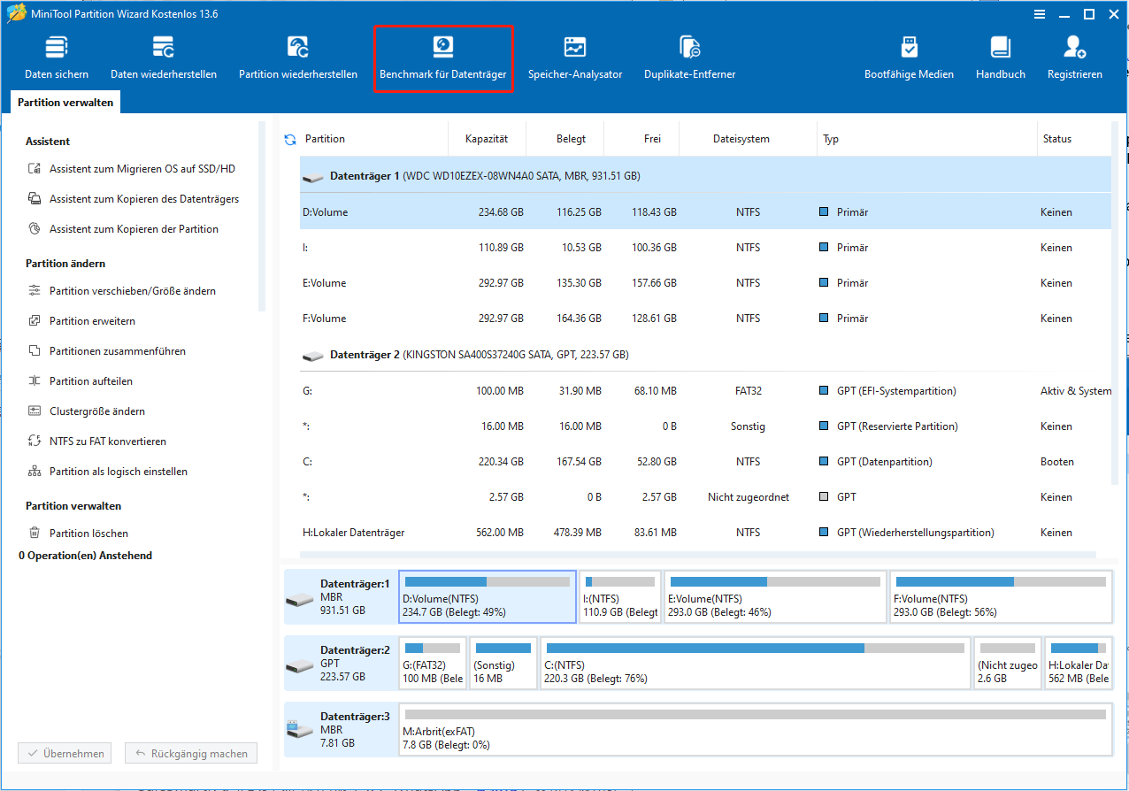Select I:(NTFS) block in disk map
The width and height of the screenshot is (1129, 791).
[620, 597]
